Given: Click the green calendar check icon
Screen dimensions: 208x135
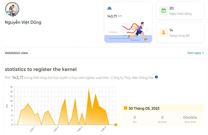Looking at the screenshot, I should click(x=163, y=11).
